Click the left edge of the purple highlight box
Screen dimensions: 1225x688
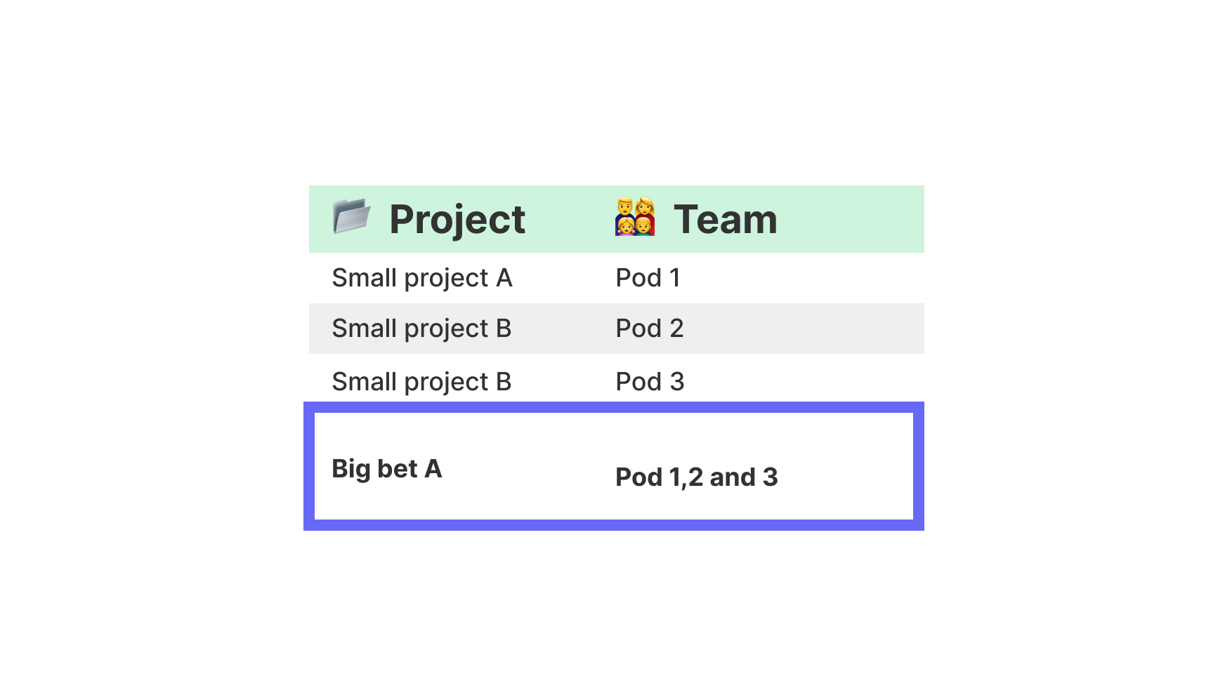[309, 466]
